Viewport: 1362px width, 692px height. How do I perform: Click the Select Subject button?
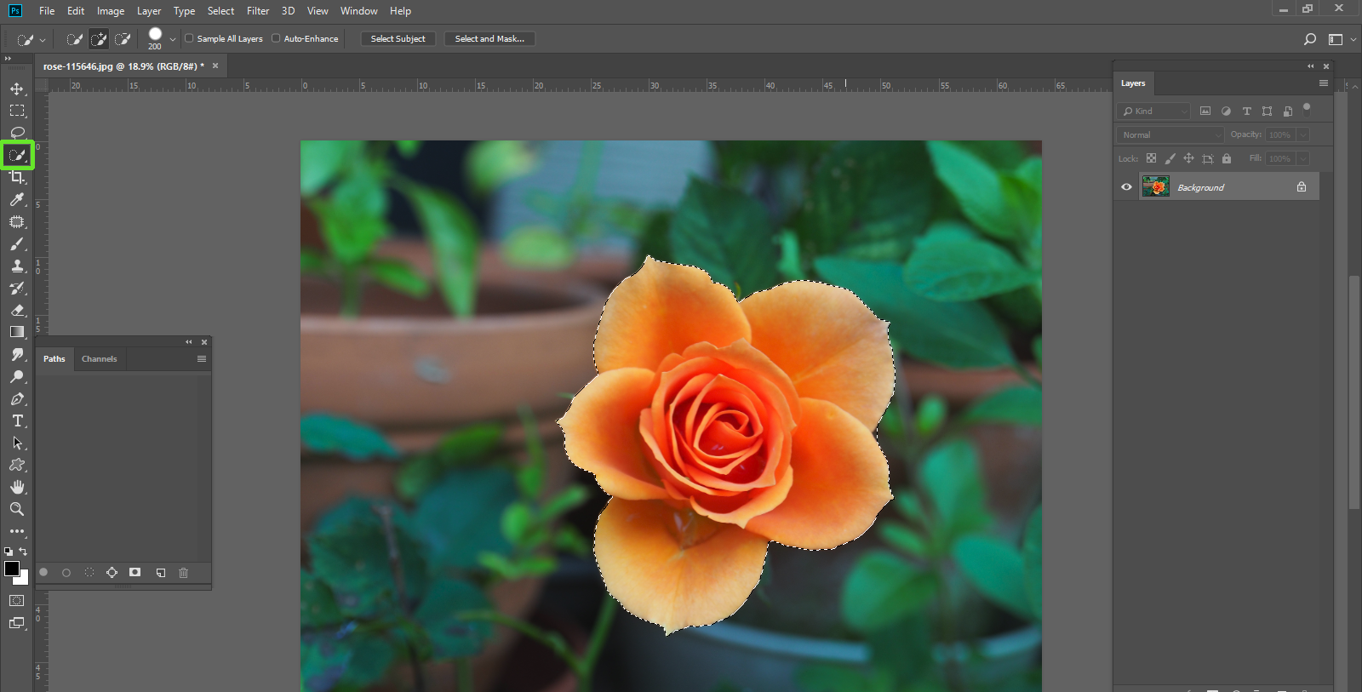[x=398, y=39]
